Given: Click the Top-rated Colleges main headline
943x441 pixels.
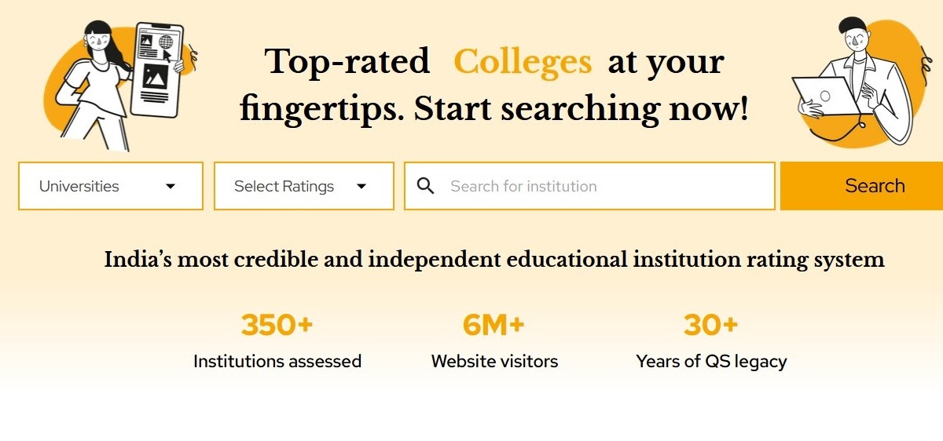Looking at the screenshot, I should [494, 85].
